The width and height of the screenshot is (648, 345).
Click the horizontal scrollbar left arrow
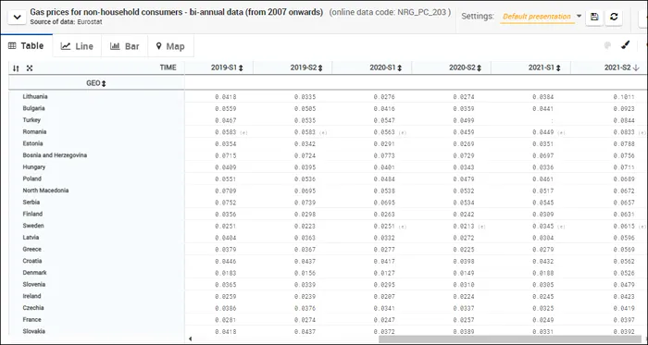coord(190,339)
